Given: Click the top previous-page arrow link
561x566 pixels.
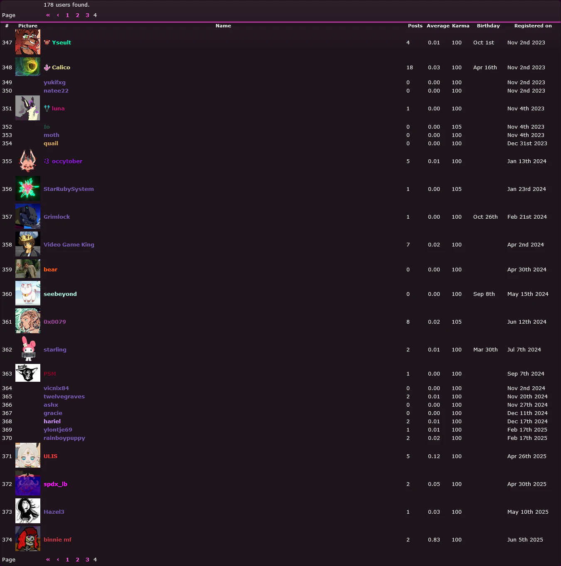Looking at the screenshot, I should 58,15.
